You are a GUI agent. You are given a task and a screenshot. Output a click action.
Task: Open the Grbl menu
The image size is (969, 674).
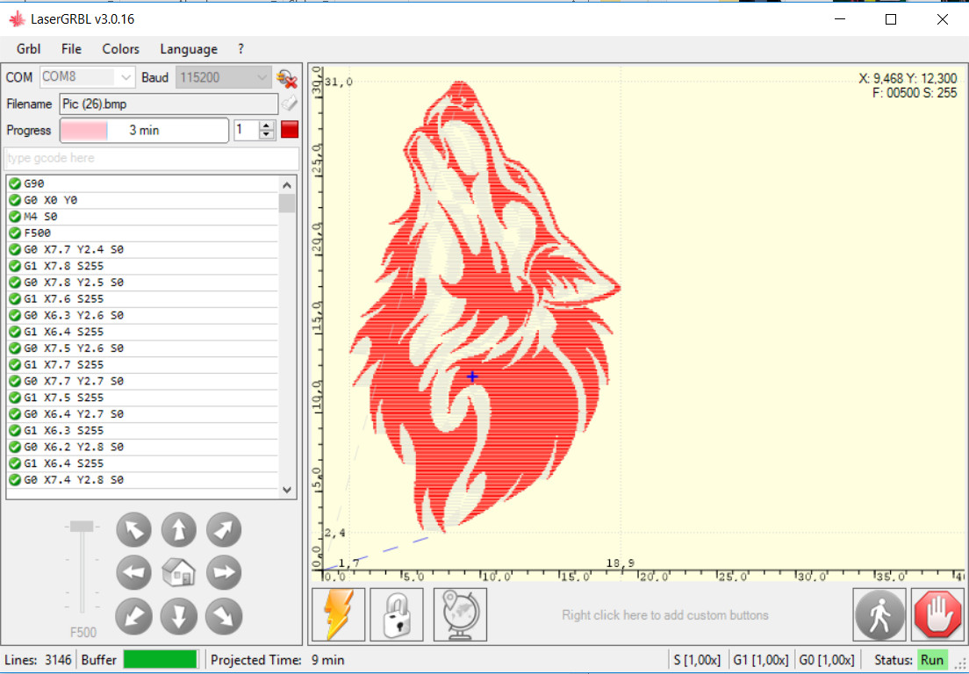(28, 49)
